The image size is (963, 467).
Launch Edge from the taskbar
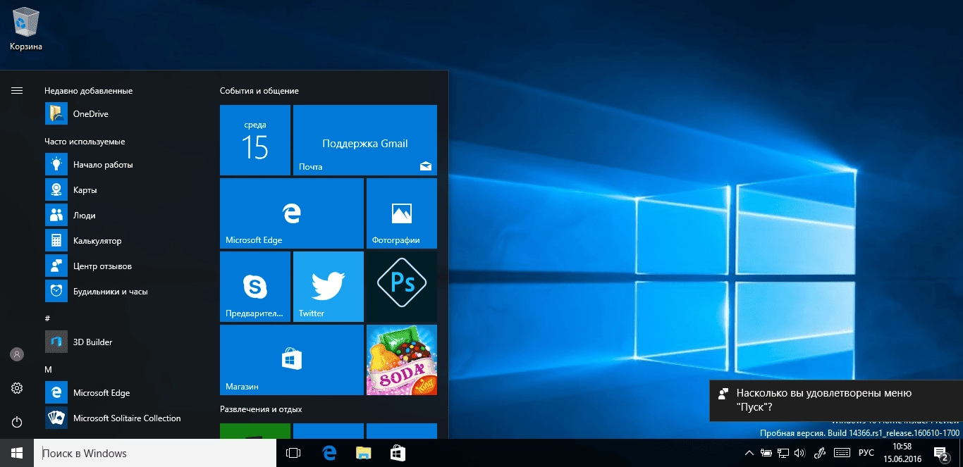[x=328, y=453]
